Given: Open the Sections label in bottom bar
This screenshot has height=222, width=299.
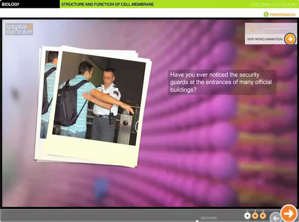Looking at the screenshot, I should pyautogui.click(x=209, y=218).
